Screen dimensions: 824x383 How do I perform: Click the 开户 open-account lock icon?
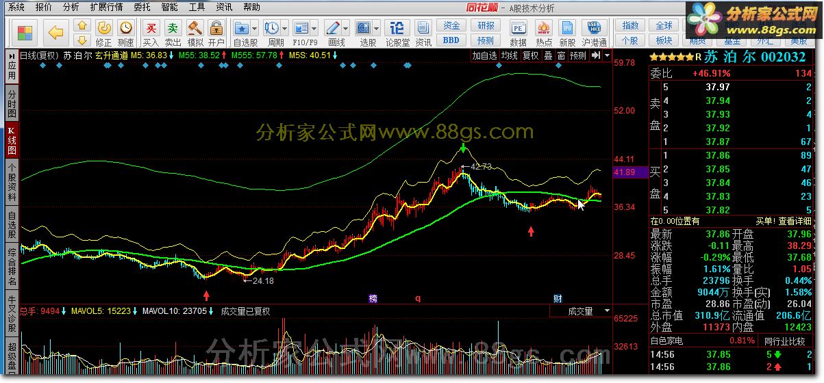coord(216,33)
